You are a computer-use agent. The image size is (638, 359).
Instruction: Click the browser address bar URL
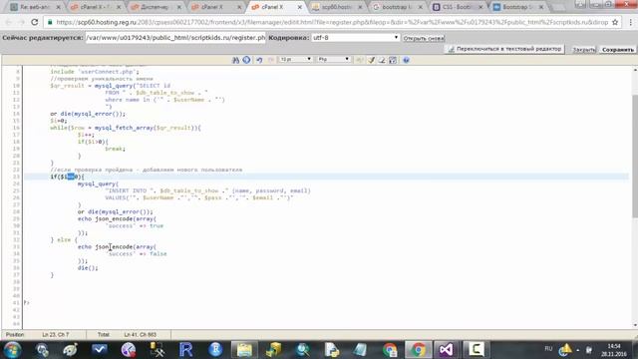coord(332,22)
